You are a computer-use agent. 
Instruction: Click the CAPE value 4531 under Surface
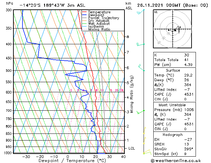[x=189, y=94]
